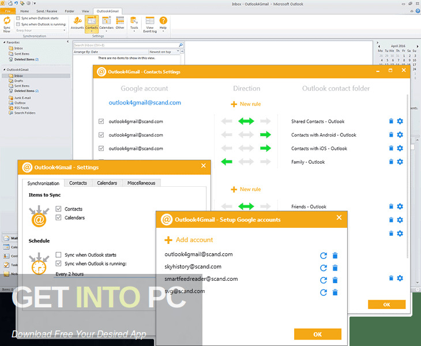Open the Help ribbon icon
Viewport: 421px width, 346px height.
tap(163, 24)
